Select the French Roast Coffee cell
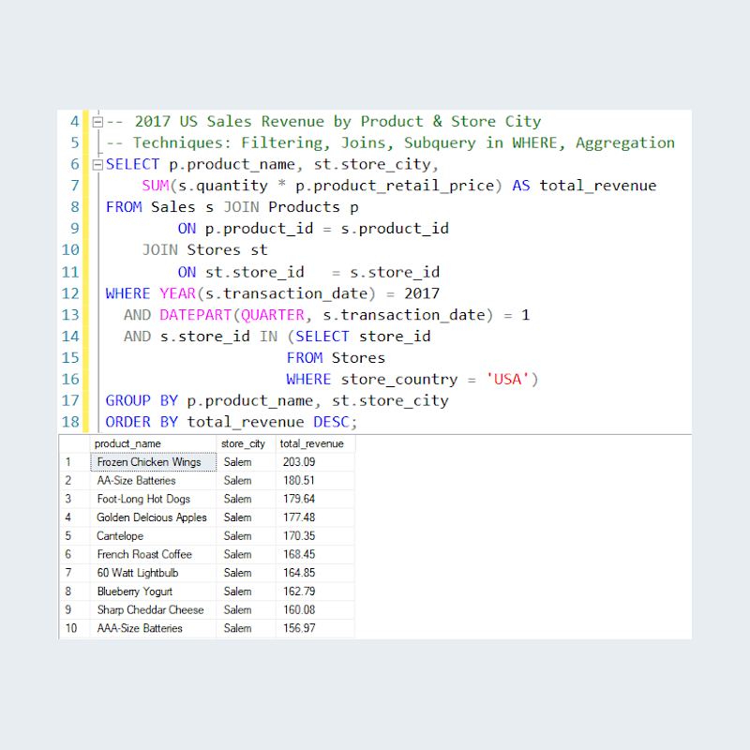The width and height of the screenshot is (750, 750). pyautogui.click(x=153, y=554)
